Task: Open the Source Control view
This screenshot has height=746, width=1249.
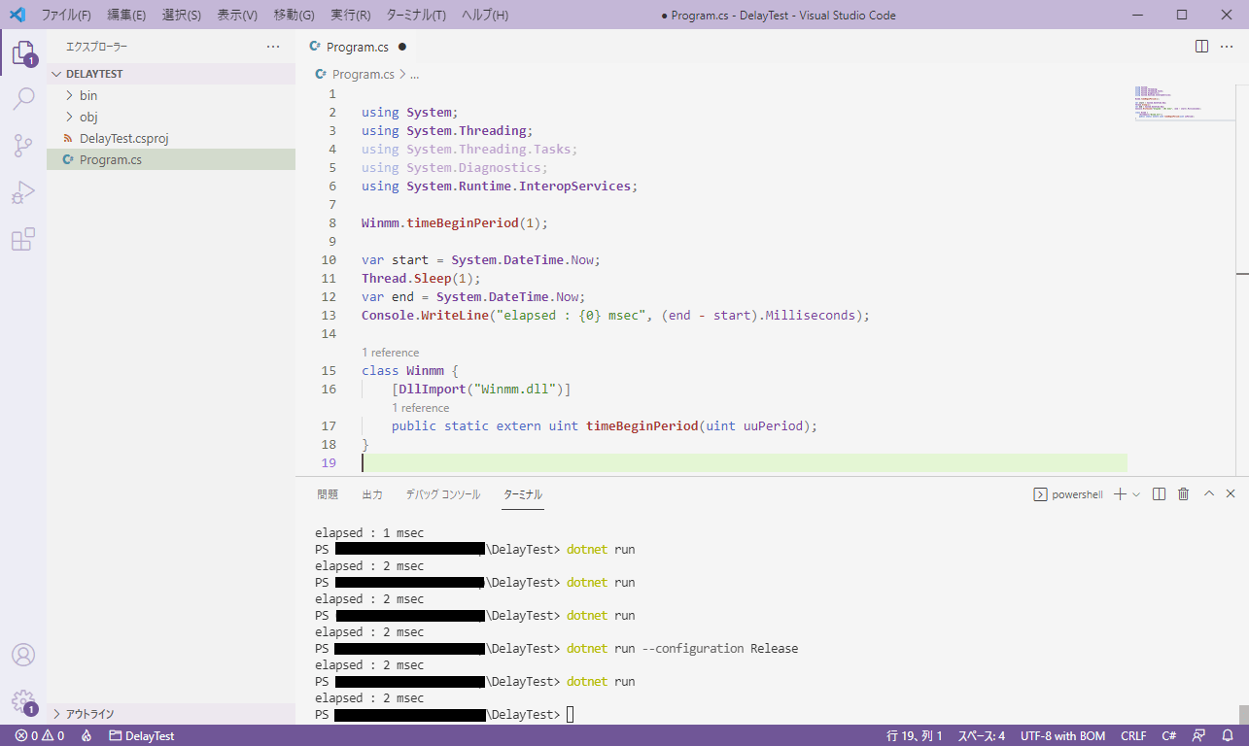Action: 23,145
